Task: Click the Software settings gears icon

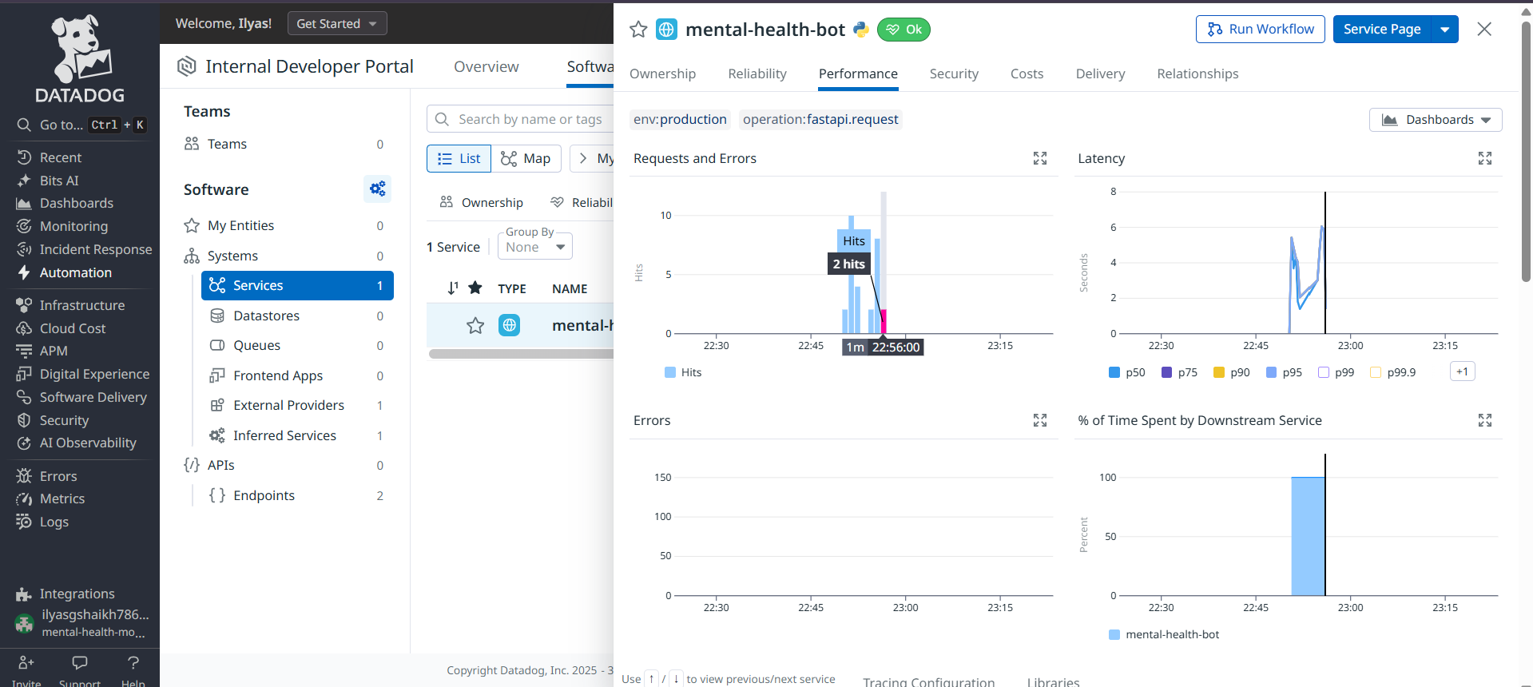Action: [378, 189]
